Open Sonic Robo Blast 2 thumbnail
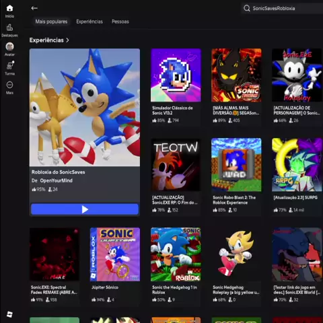 [236, 165]
